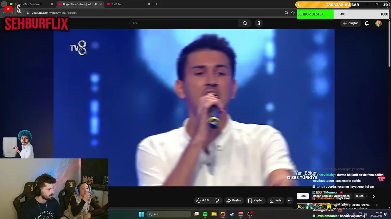Click the Oluştur create button

350,23
